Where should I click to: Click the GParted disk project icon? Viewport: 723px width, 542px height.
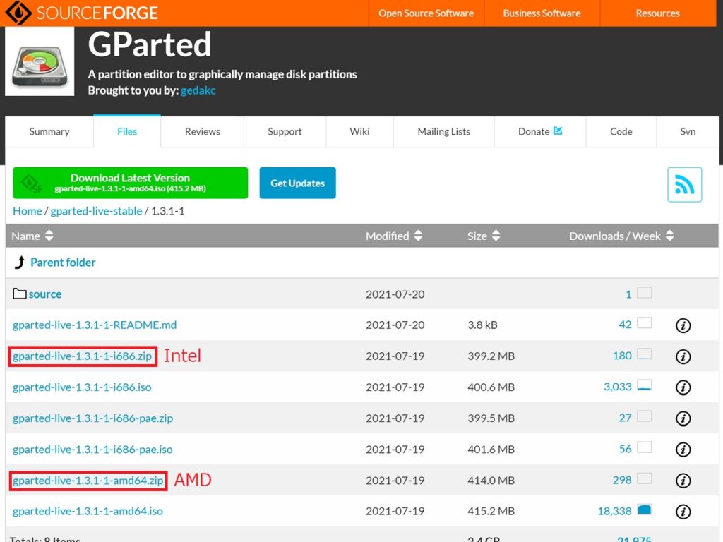pyautogui.click(x=40, y=61)
